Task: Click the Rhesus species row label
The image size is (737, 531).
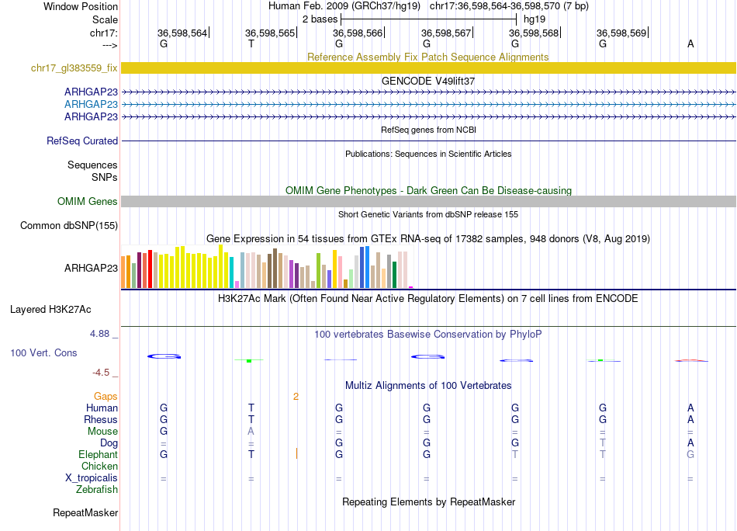Action: pyautogui.click(x=101, y=419)
